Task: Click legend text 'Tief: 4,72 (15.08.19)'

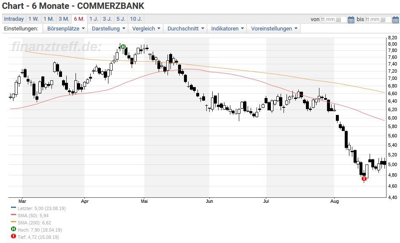Action: pos(38,237)
